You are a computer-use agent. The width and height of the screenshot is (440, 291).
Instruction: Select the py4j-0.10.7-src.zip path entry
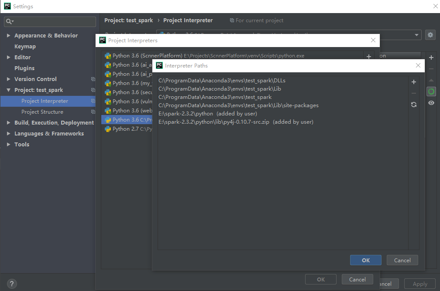point(236,122)
